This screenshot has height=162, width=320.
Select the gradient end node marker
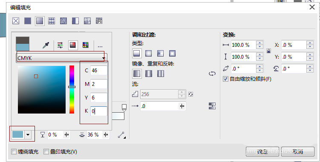(x=124, y=108)
